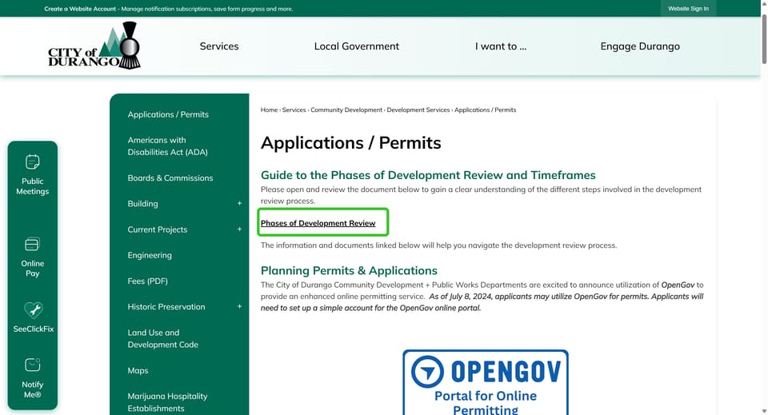Viewport: 768px width, 415px height.
Task: Select Boards & Commissions in the sidebar
Action: 170,178
